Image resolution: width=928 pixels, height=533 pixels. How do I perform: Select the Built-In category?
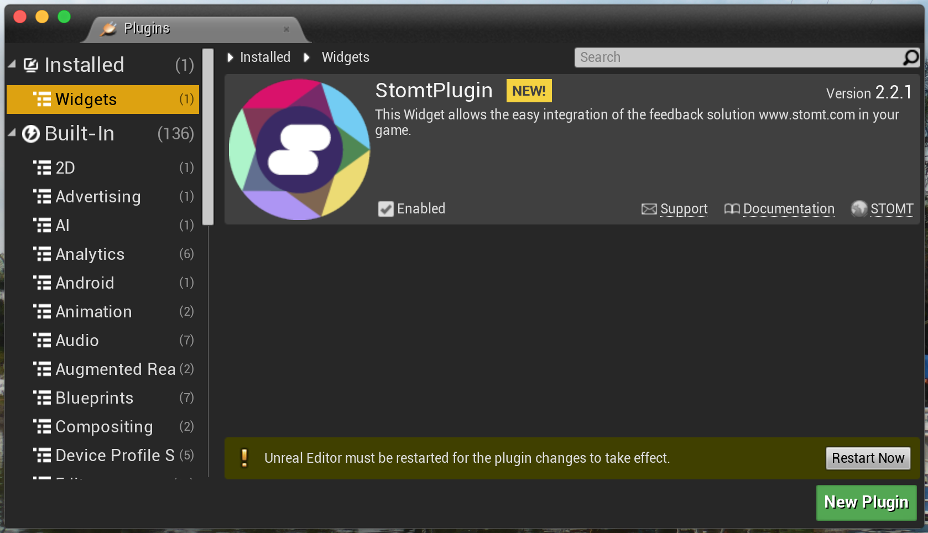click(103, 134)
